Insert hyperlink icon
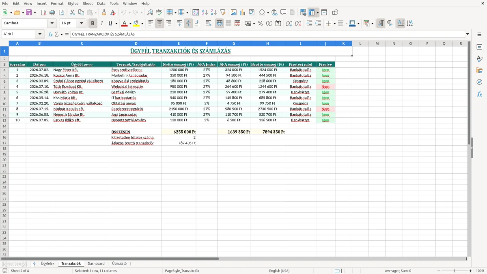This screenshot has width=487, height=274. point(274,13)
